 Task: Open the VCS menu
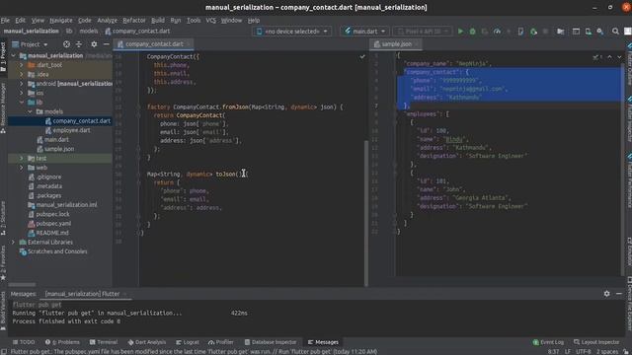pos(210,20)
